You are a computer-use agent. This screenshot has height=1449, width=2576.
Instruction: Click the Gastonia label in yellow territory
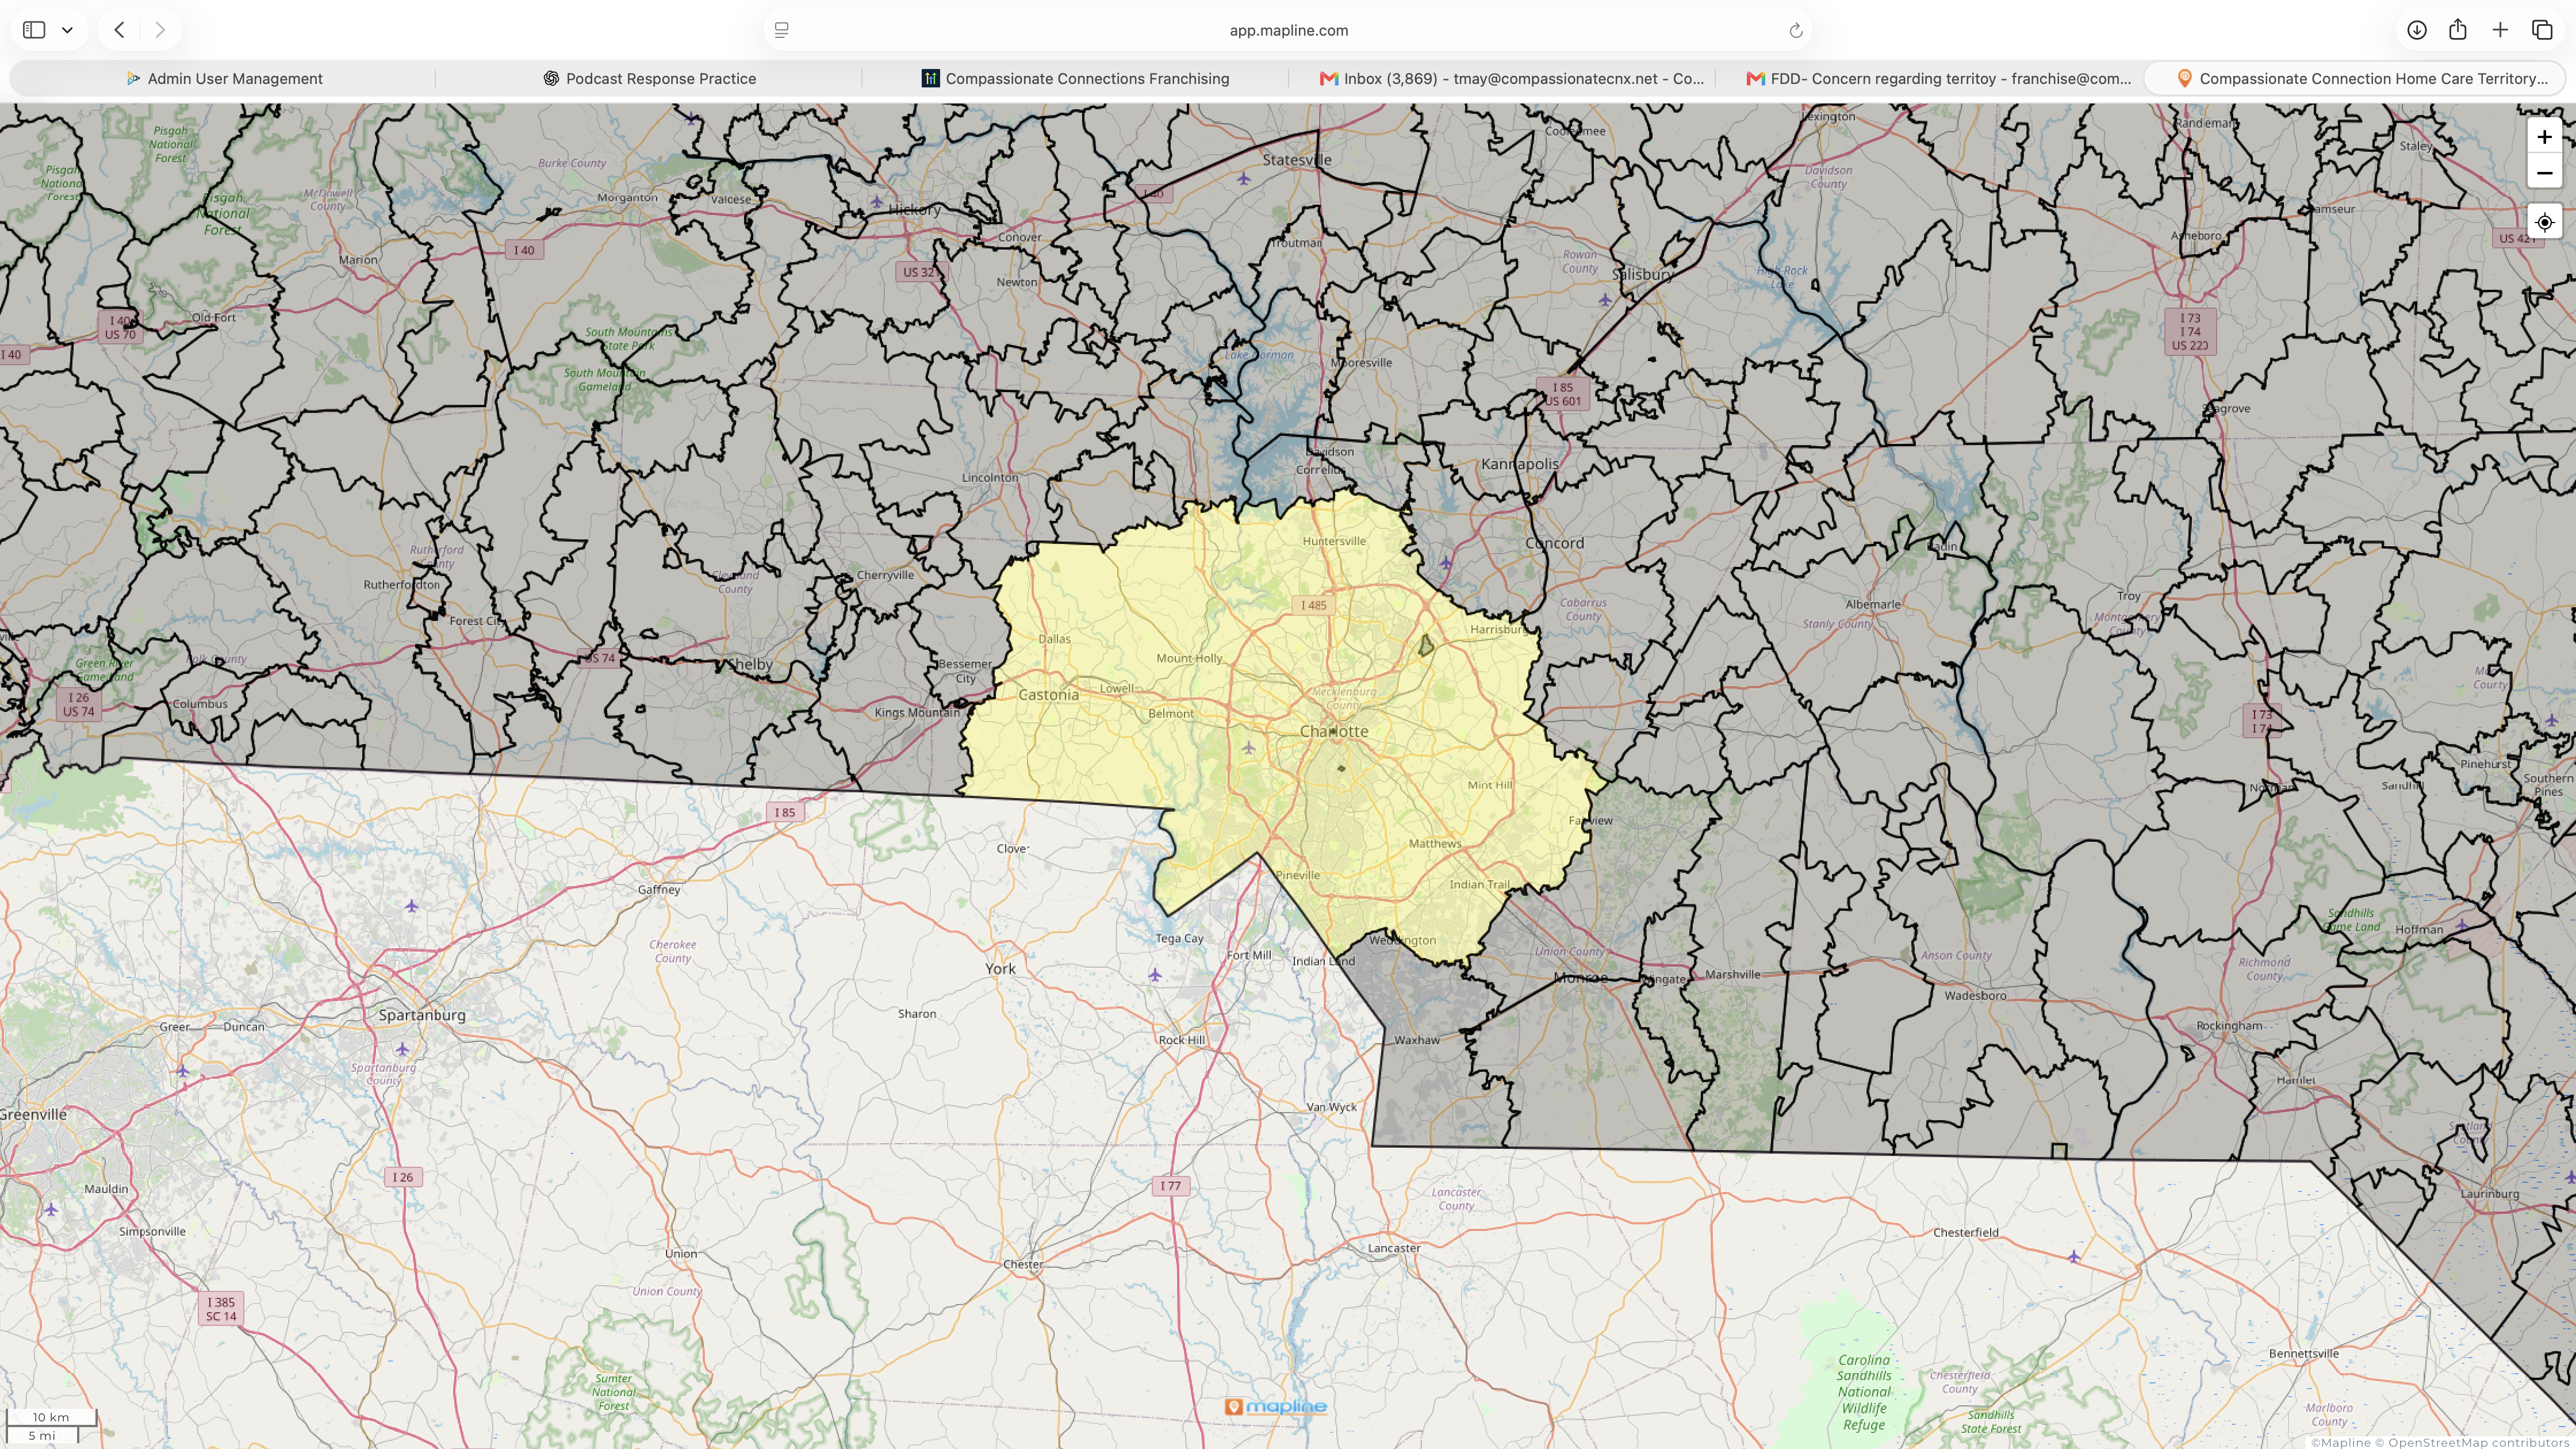[x=1048, y=694]
